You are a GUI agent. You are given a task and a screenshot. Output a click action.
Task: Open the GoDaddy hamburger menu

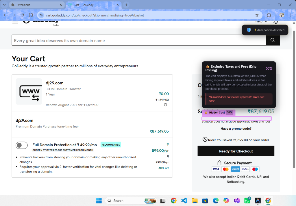pyautogui.click(x=15, y=22)
